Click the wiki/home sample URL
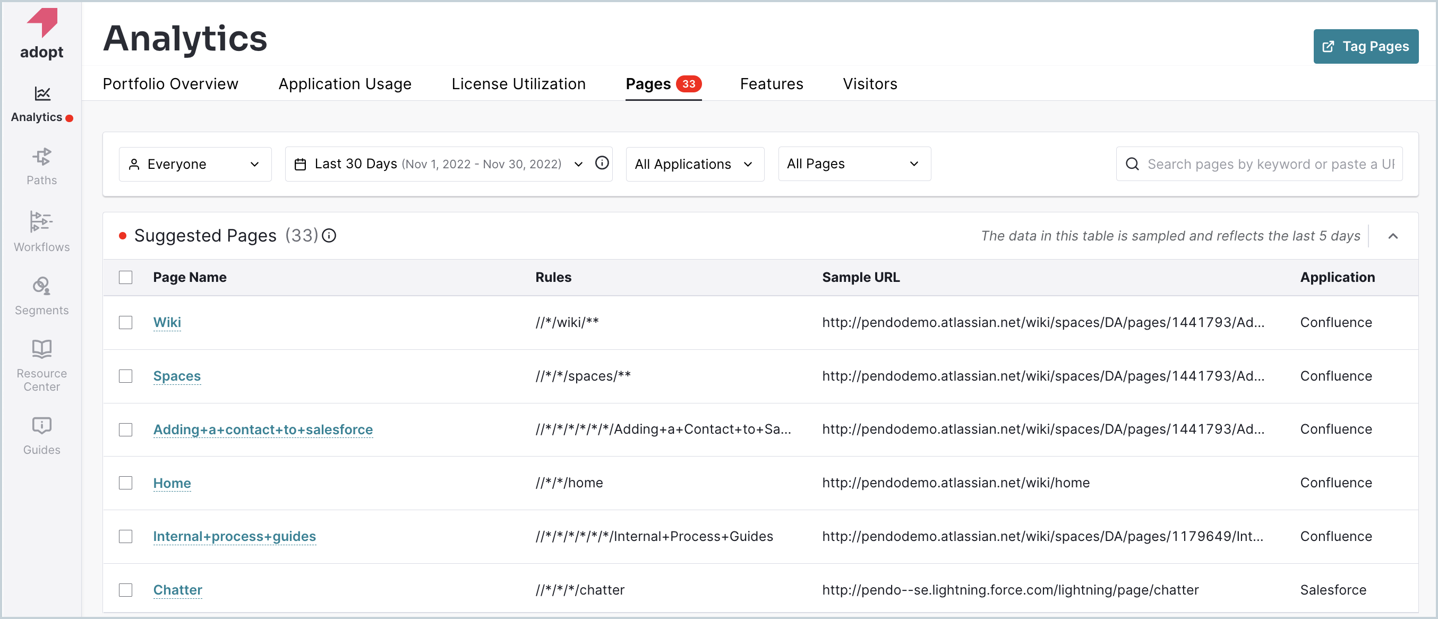The image size is (1438, 619). tap(956, 483)
